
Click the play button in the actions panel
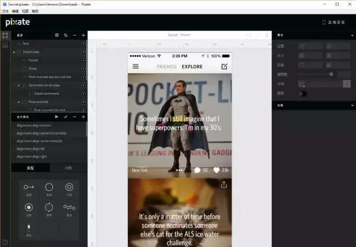[x=56, y=117]
